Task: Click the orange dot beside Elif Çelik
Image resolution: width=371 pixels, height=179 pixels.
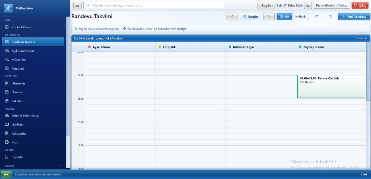Action: tap(160, 47)
